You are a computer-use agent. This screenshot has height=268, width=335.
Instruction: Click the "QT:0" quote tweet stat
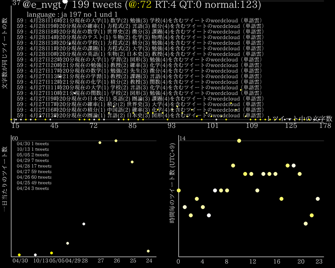192,5
